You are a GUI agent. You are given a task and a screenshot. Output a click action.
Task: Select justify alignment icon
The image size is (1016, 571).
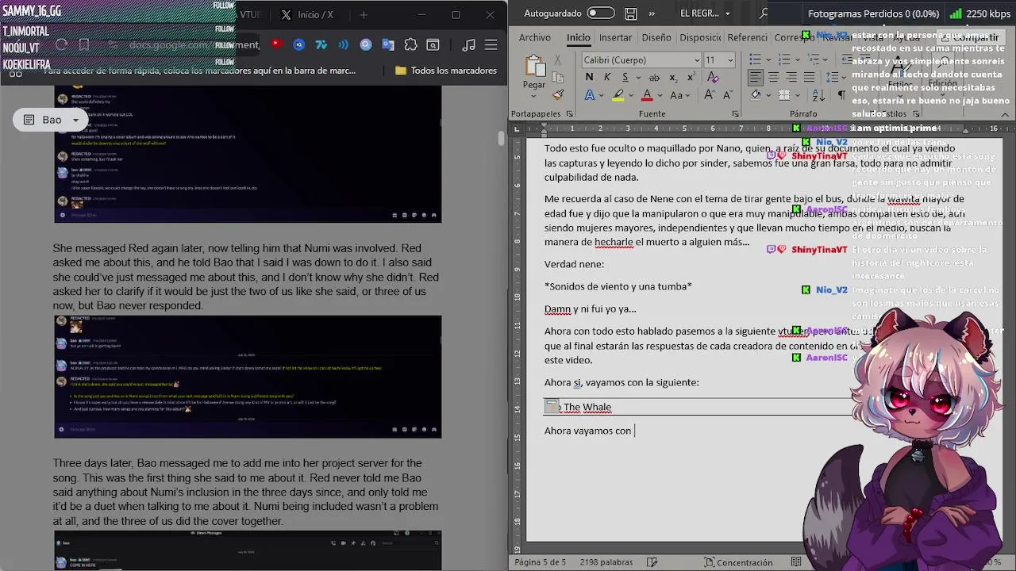[810, 77]
